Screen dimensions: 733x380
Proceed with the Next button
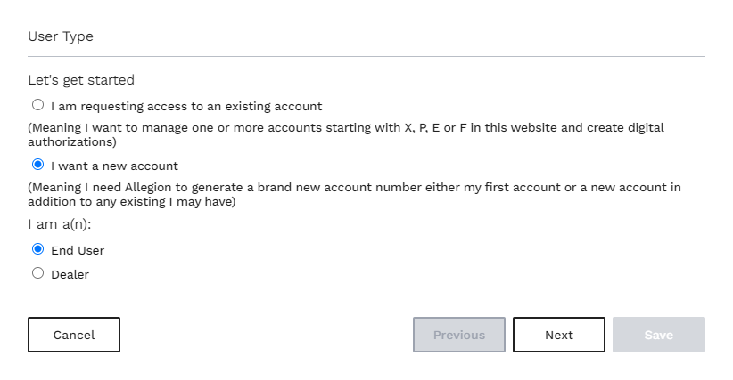[x=559, y=335]
